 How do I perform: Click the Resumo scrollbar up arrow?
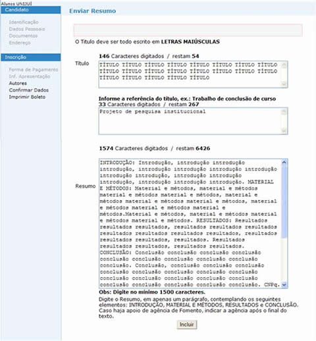point(284,163)
